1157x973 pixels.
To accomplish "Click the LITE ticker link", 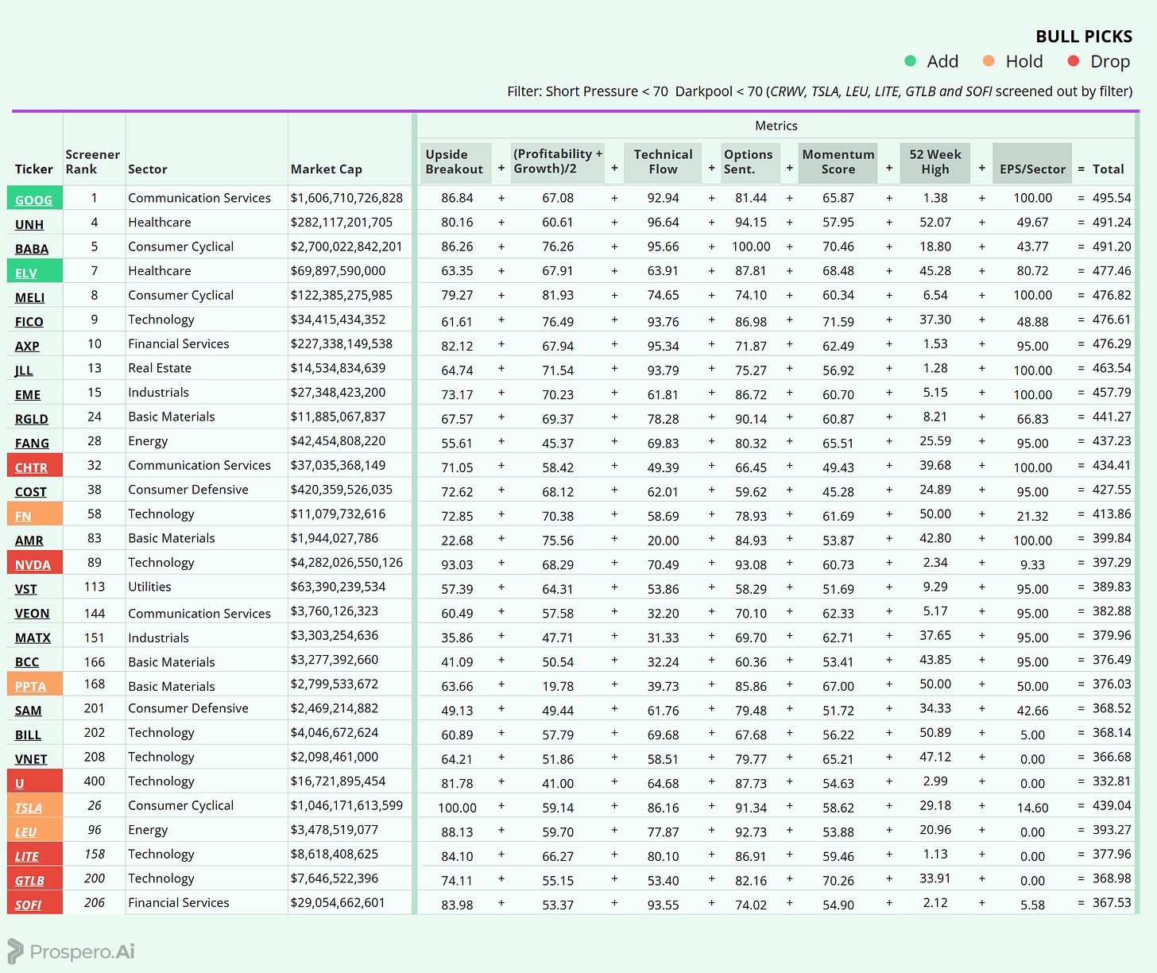I will 27,857.
